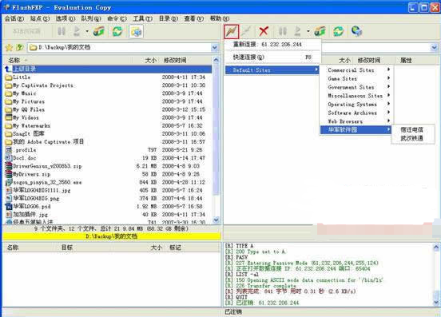This screenshot has width=441, height=317.
Task: Open the remote path dropdown arrow
Action: coord(434,47)
